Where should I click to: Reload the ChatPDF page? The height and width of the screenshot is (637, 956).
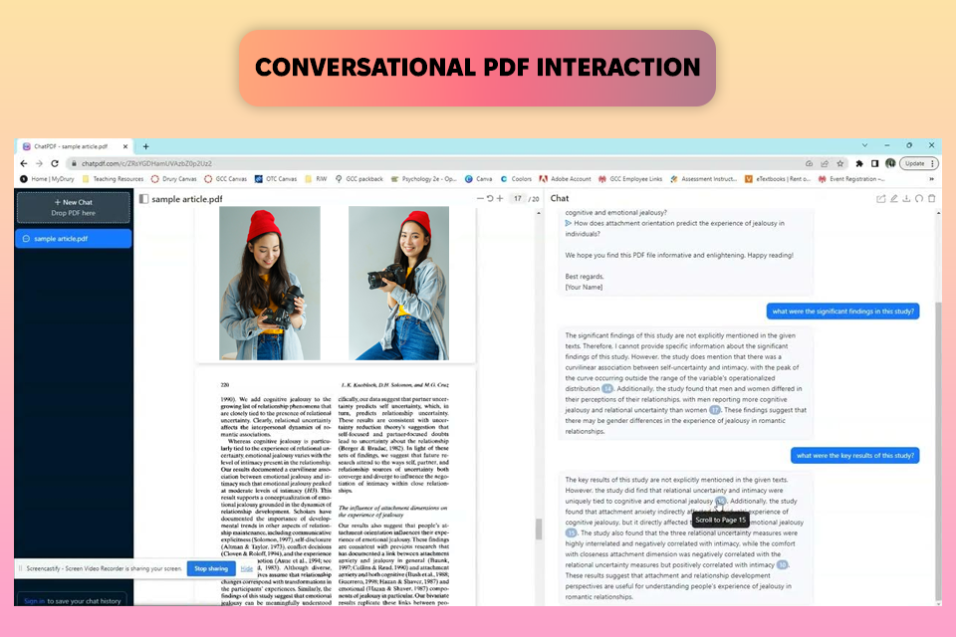coord(55,163)
